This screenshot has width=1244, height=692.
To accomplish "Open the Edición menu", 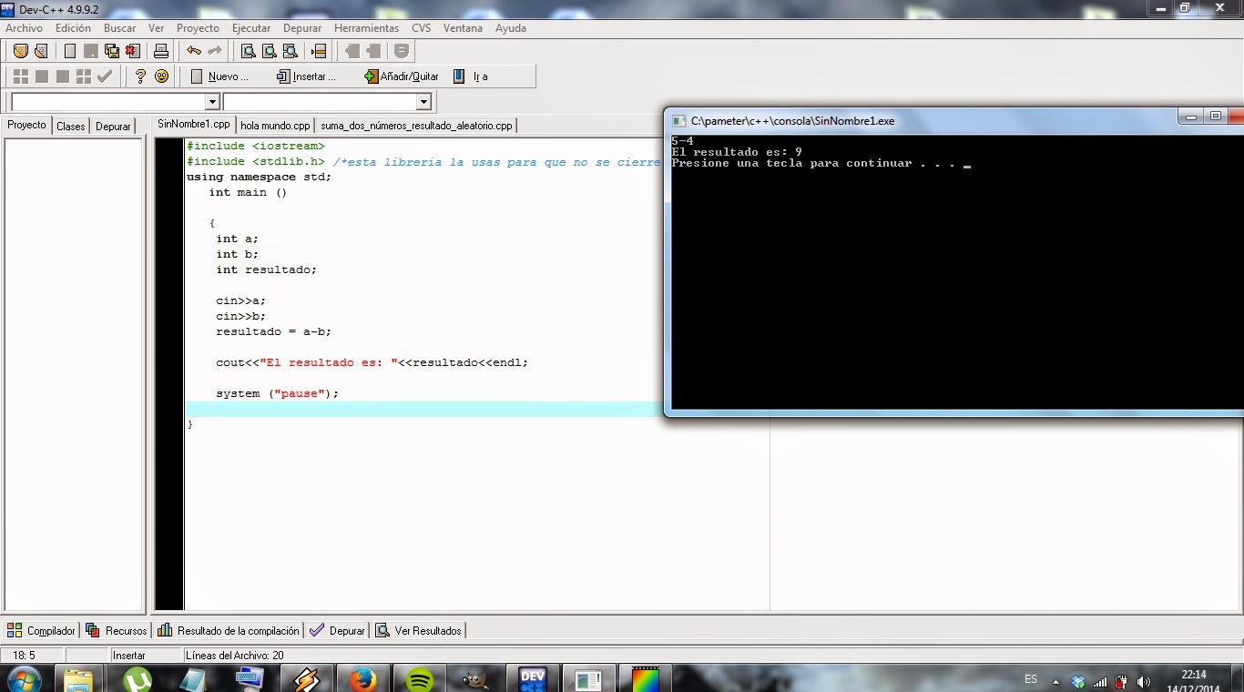I will click(x=73, y=28).
